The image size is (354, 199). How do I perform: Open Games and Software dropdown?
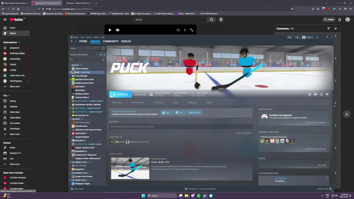coord(84,55)
